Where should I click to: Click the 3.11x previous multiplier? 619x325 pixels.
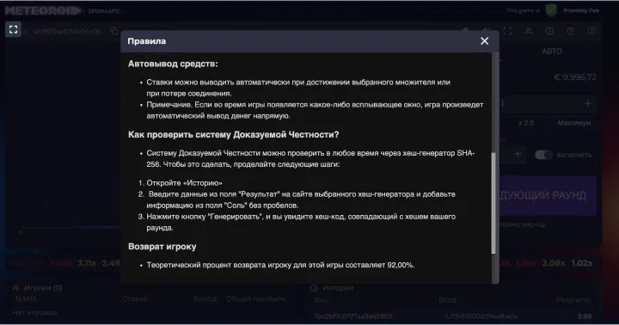point(87,263)
